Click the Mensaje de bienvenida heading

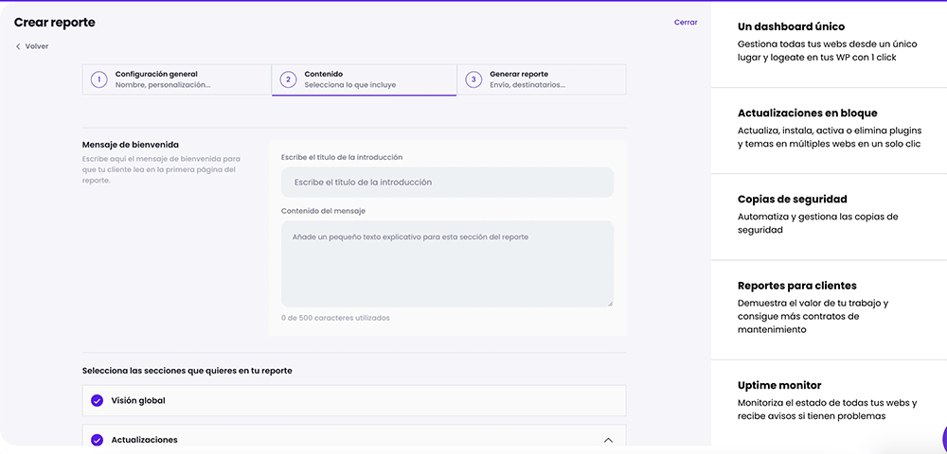(131, 145)
